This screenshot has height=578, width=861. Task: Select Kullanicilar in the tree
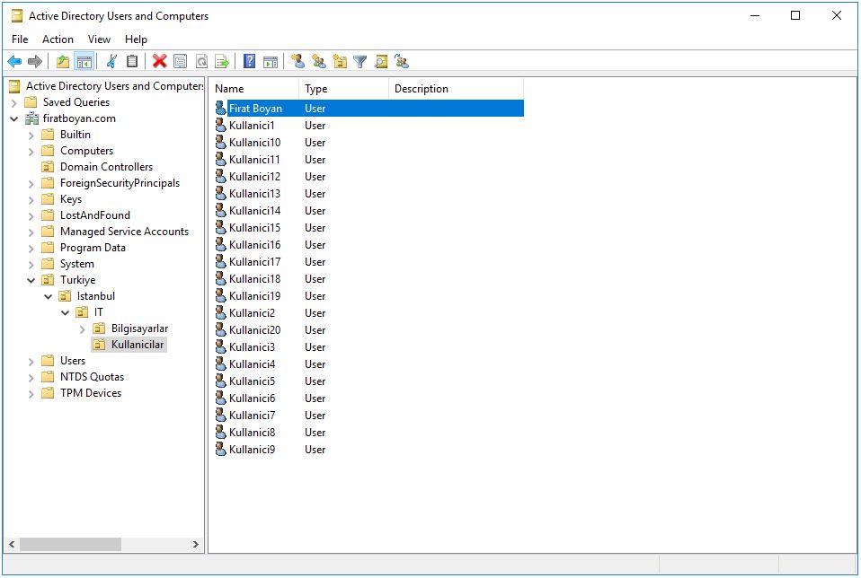coord(138,345)
